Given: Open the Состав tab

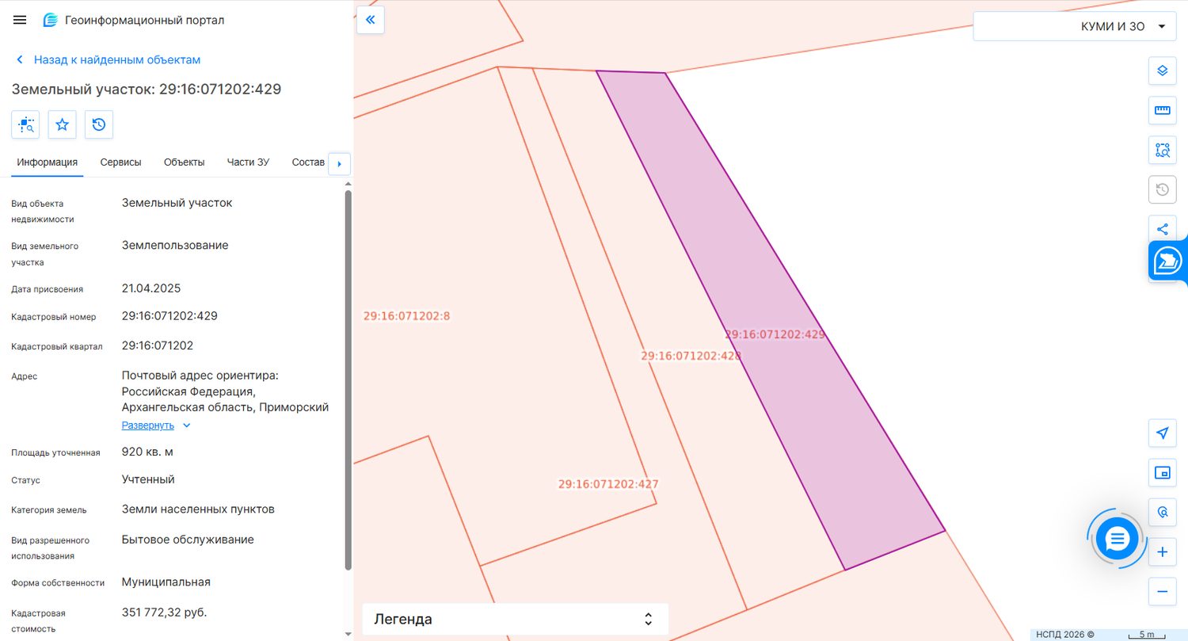Looking at the screenshot, I should pyautogui.click(x=308, y=162).
